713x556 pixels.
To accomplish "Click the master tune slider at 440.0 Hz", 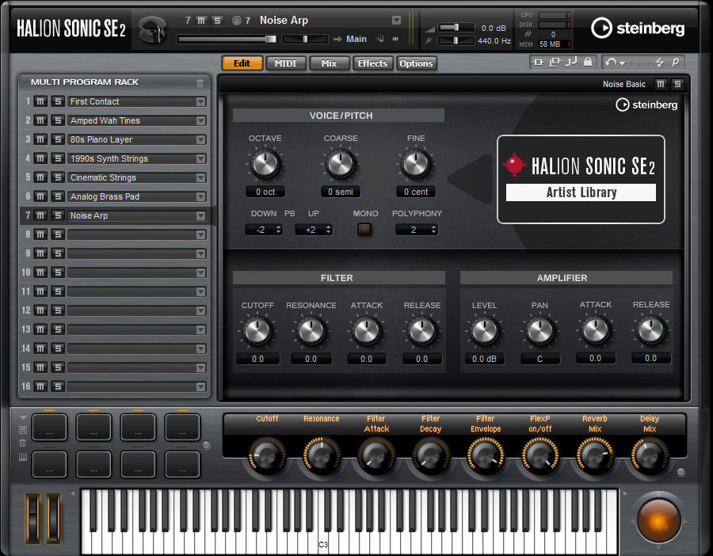I will [456, 41].
